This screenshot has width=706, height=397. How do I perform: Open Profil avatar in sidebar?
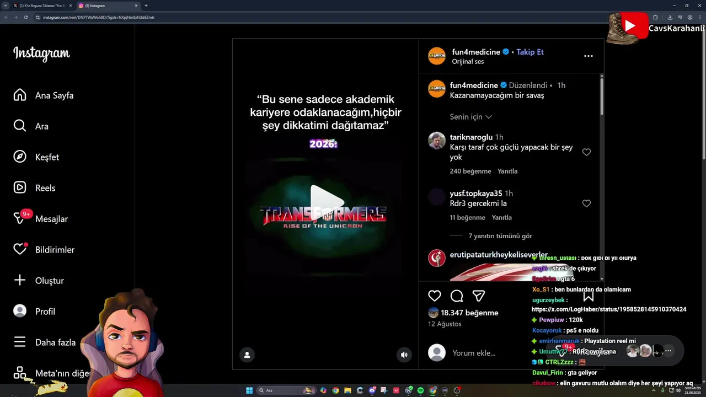point(20,311)
